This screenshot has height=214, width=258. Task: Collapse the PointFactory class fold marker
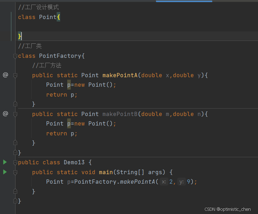click(15, 56)
